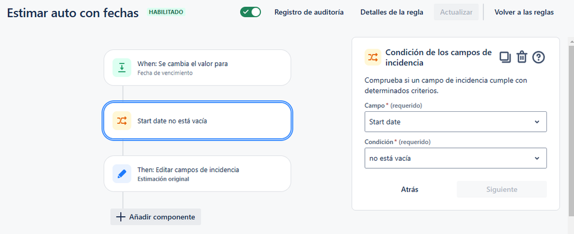Open the Condición dropdown showing no está vacía
574x234 pixels.
pyautogui.click(x=456, y=158)
